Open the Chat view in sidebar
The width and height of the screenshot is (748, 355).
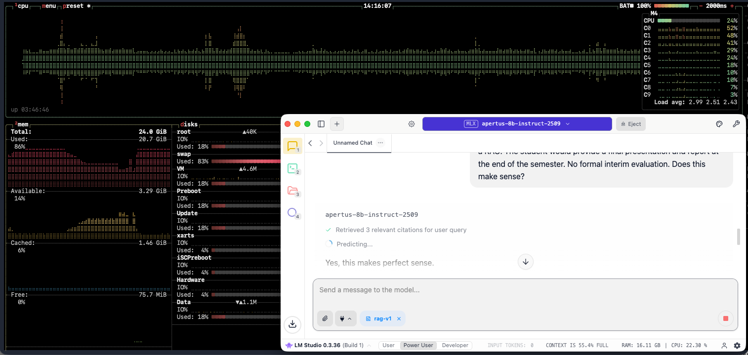[x=292, y=146]
